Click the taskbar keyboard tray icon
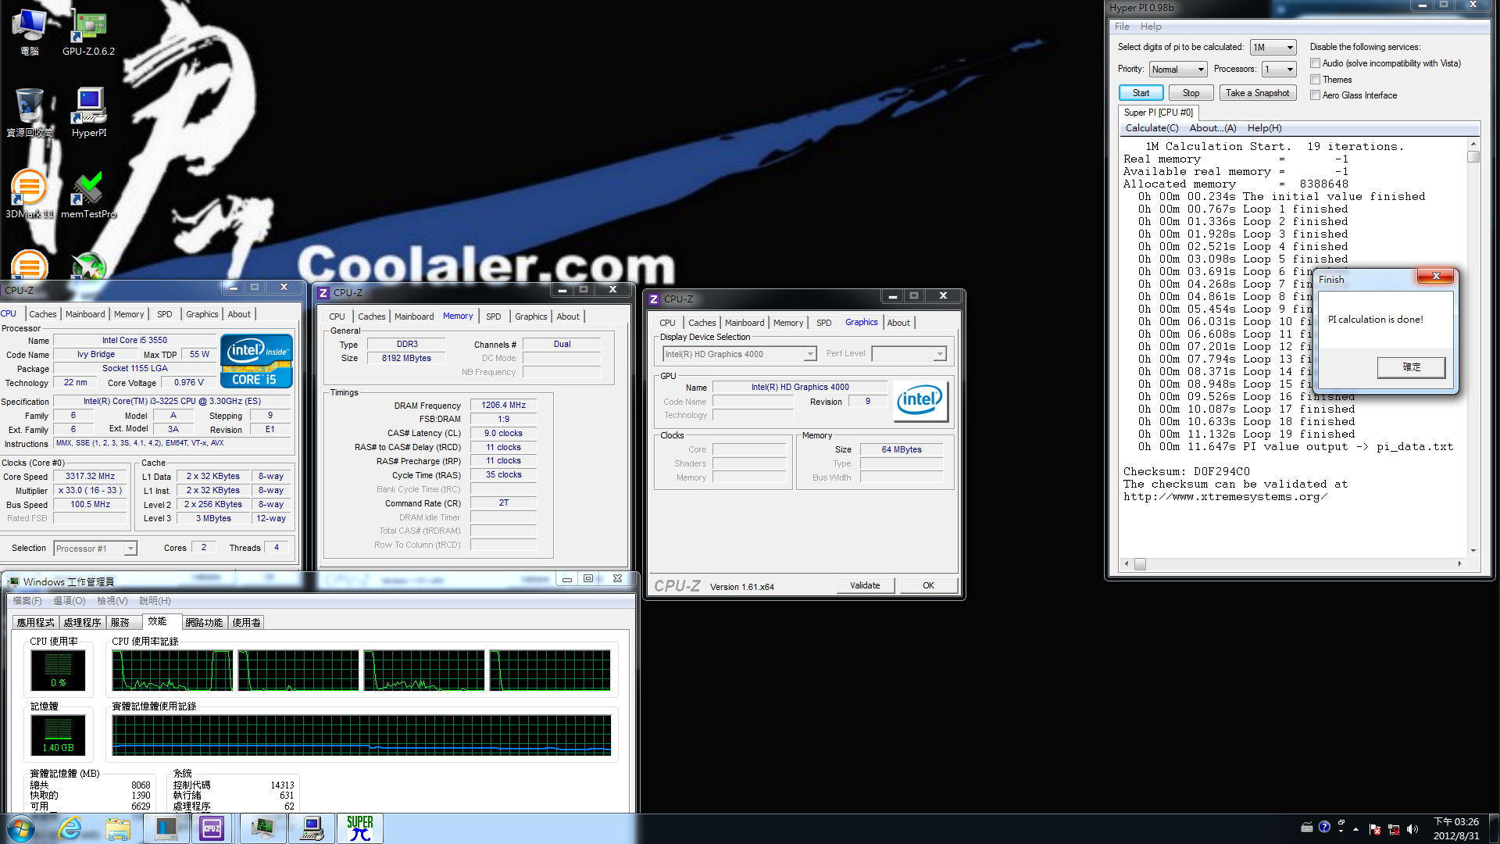The height and width of the screenshot is (844, 1500). pos(1306,827)
